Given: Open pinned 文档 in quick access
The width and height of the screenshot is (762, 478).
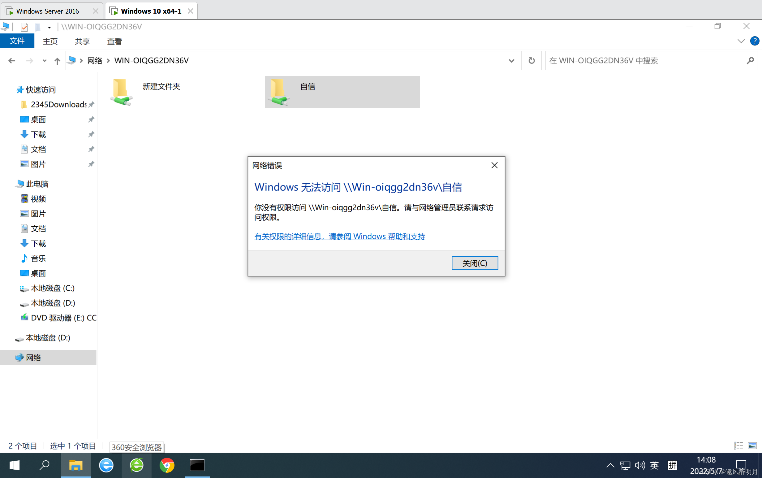Looking at the screenshot, I should (38, 149).
